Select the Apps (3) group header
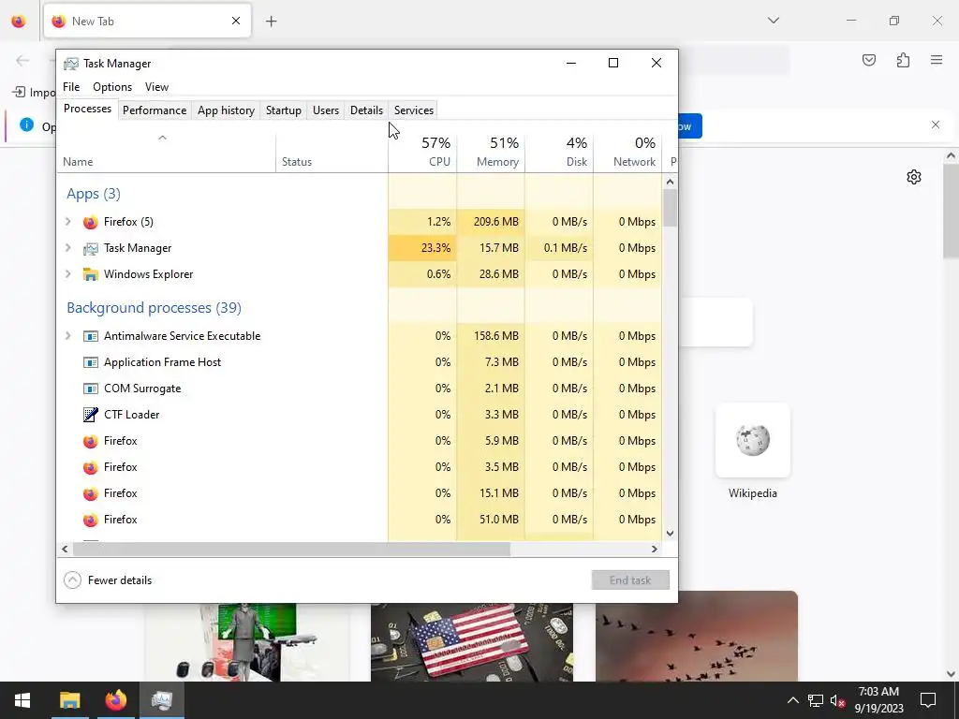 (x=94, y=194)
